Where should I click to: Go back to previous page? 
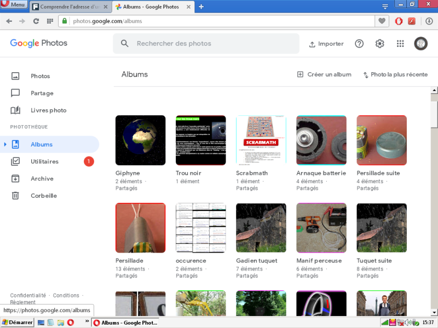[x=9, y=21]
